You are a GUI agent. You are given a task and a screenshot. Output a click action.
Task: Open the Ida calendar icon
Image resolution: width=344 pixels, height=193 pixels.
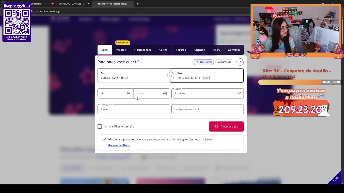coord(128,94)
